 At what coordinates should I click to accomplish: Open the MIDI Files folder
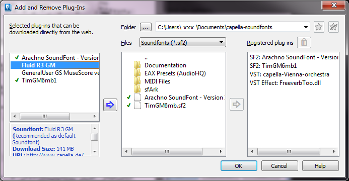157,81
